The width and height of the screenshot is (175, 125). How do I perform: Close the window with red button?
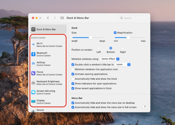(33, 18)
